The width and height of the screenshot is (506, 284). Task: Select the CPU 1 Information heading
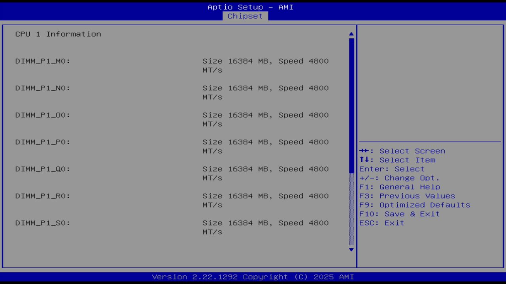tap(58, 34)
